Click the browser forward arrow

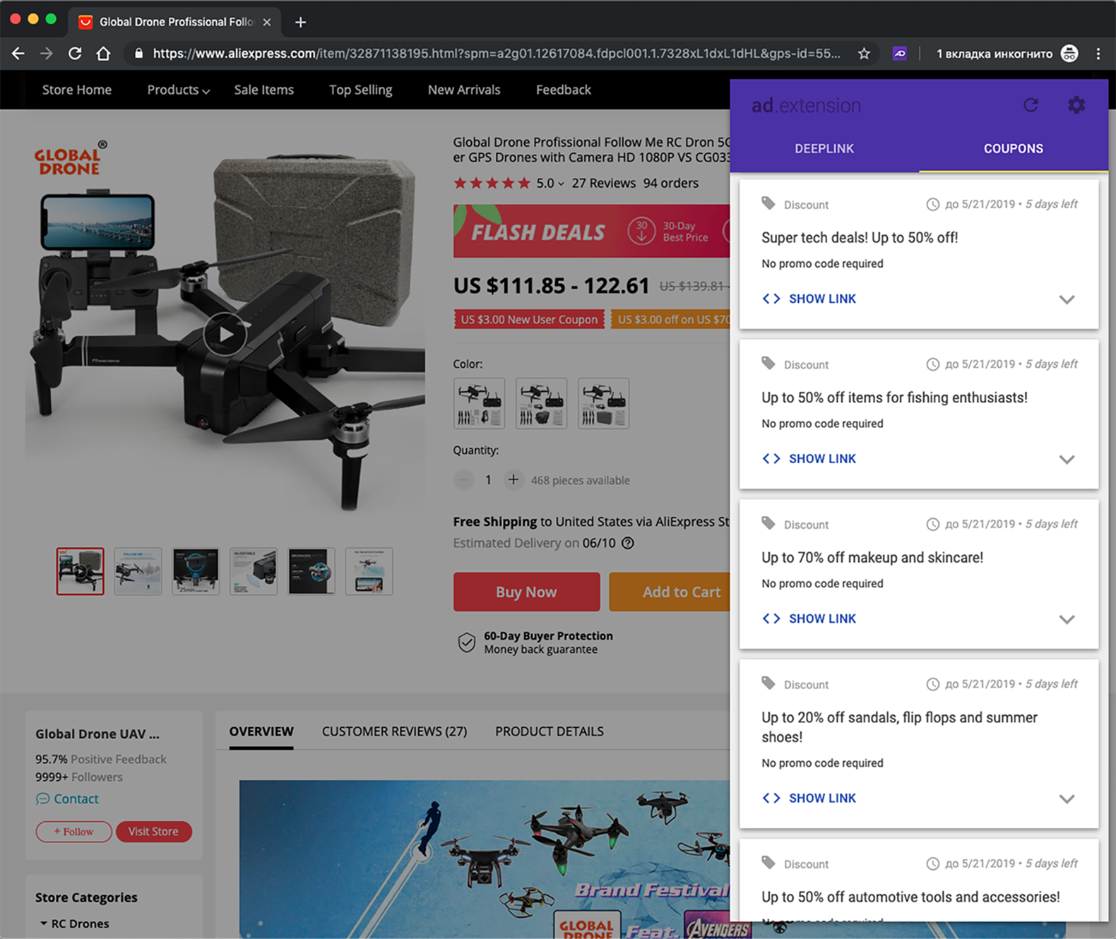click(x=47, y=54)
